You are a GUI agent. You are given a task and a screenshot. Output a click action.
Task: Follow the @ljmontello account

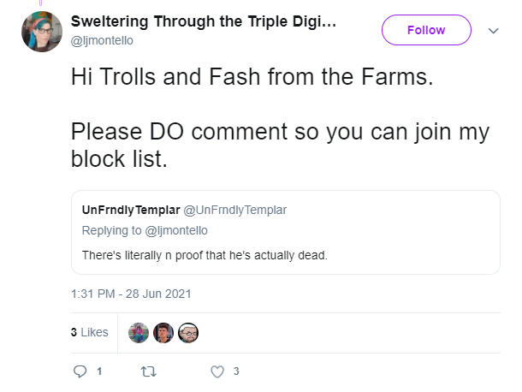click(x=425, y=30)
